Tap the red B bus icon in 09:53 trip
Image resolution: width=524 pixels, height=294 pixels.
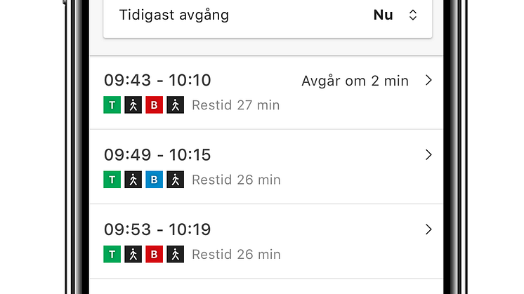pyautogui.click(x=154, y=254)
